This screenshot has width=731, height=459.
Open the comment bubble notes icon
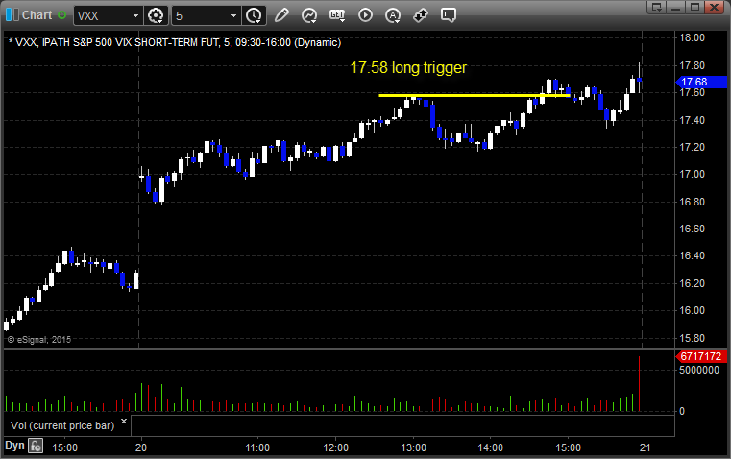point(449,15)
